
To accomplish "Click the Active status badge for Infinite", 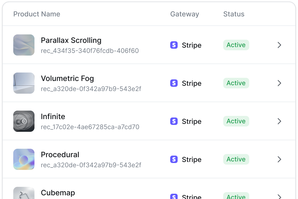I will [236, 121].
